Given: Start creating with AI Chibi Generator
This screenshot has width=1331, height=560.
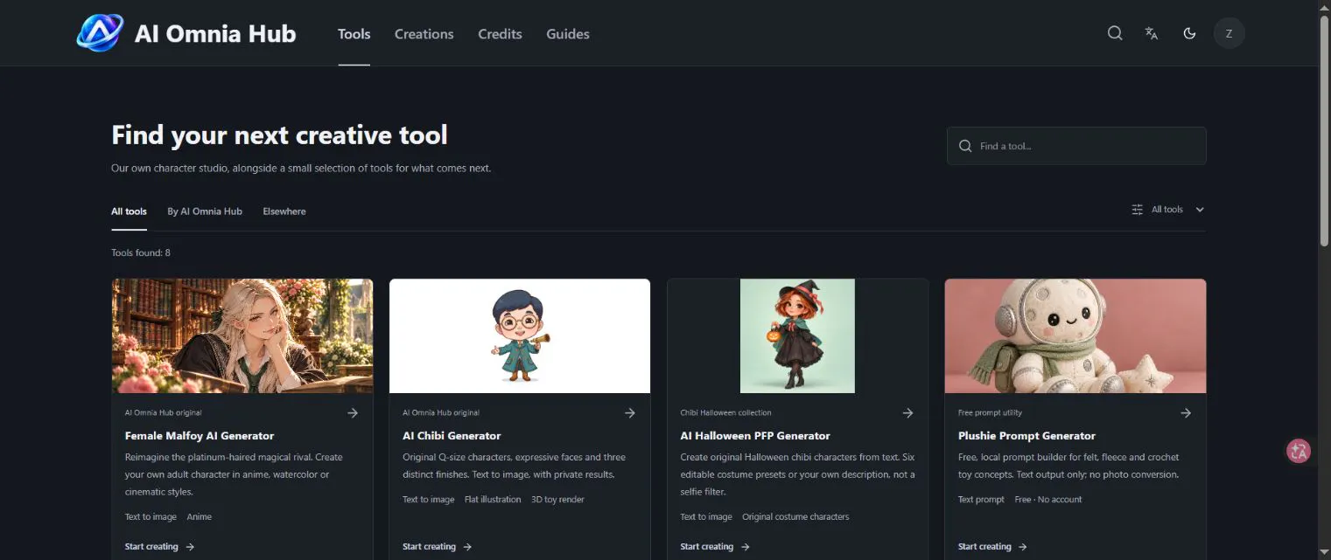Looking at the screenshot, I should (x=437, y=547).
